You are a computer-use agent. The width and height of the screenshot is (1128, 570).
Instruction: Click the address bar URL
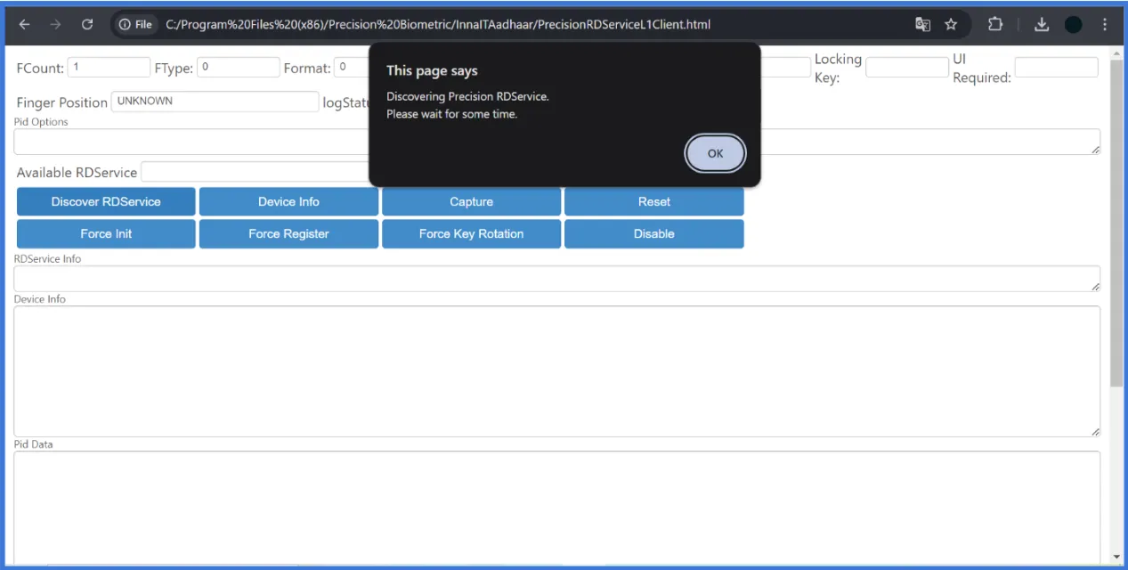(x=438, y=25)
